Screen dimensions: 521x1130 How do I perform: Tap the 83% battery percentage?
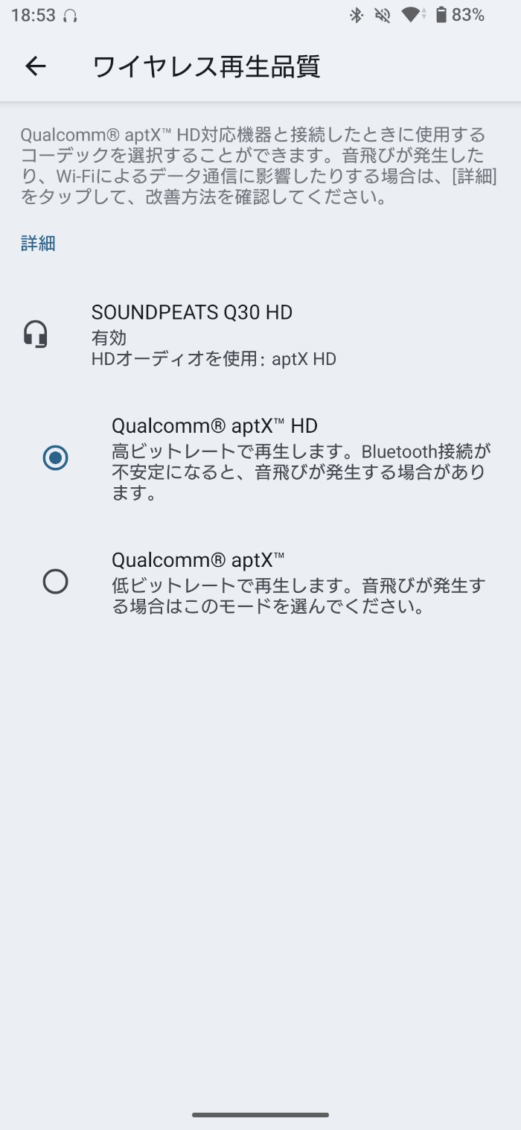point(468,15)
